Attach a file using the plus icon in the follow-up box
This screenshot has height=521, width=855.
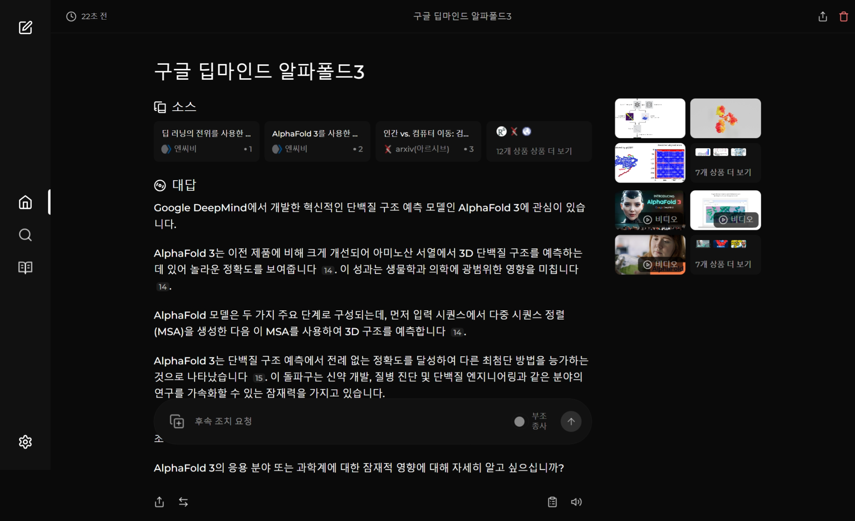point(177,421)
